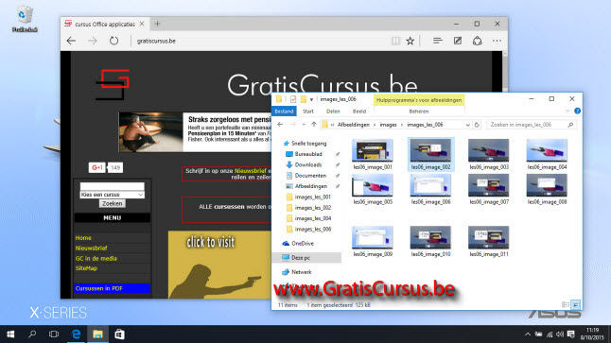Switch Explorer to details list view
This screenshot has width=611, height=343.
tap(566, 305)
